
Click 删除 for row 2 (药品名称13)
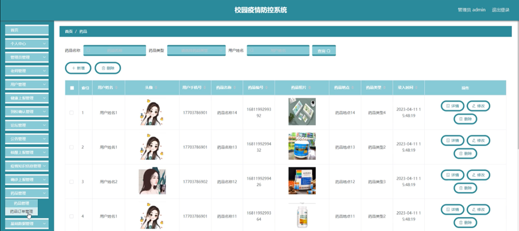click(465, 153)
